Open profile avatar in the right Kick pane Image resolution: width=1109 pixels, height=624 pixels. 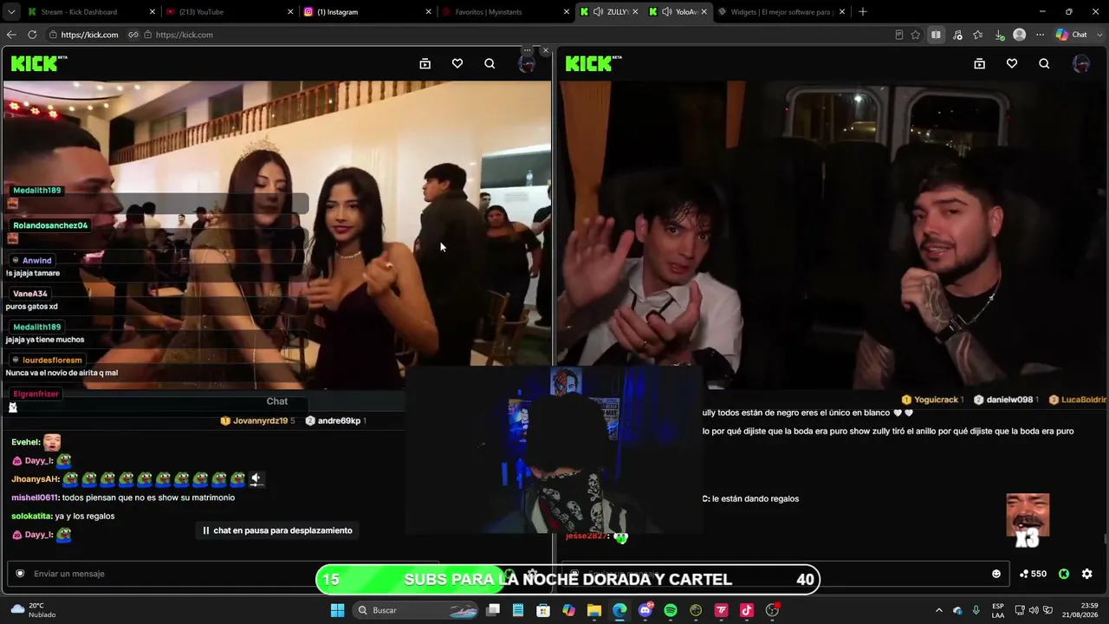tap(1081, 63)
